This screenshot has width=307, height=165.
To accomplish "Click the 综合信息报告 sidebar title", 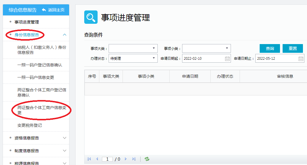I will click(23, 10).
